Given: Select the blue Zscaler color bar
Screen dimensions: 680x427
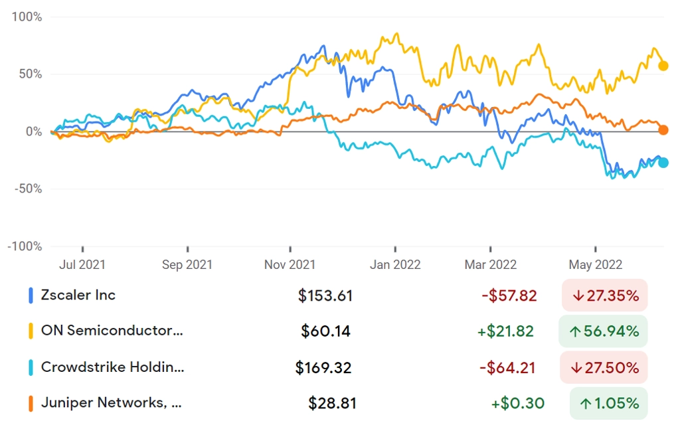Looking at the screenshot, I should 31,296.
